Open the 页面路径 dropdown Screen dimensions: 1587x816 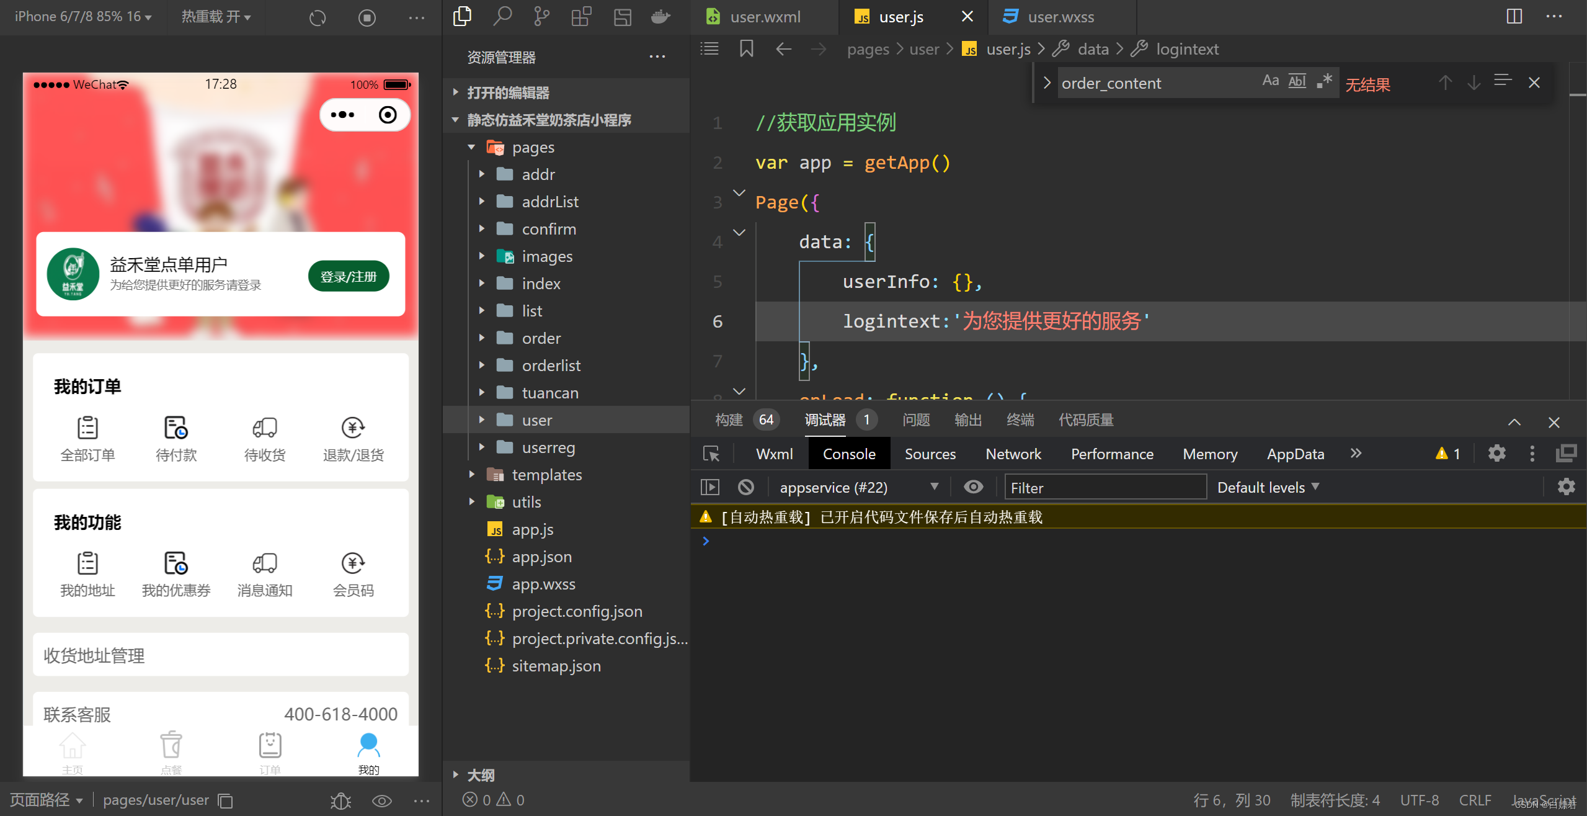46,800
